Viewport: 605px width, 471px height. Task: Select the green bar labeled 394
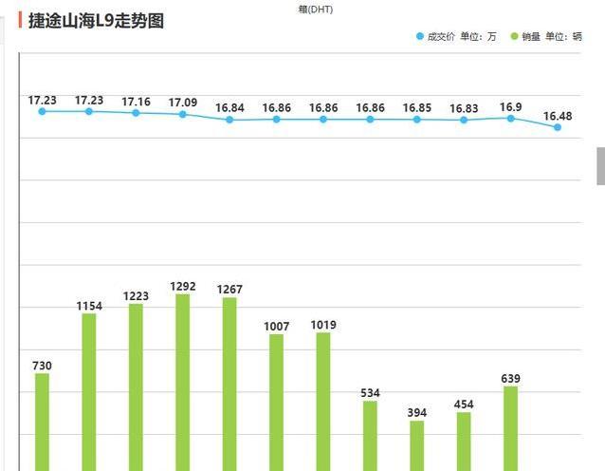(x=417, y=446)
